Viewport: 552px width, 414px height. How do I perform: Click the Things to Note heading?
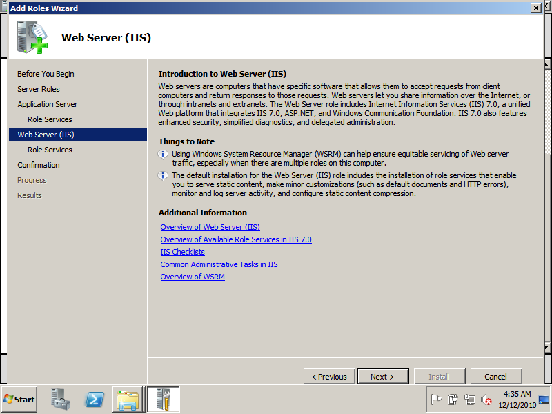point(186,141)
